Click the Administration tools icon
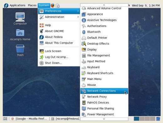Screen dimensions: 163x123 coord(42,17)
